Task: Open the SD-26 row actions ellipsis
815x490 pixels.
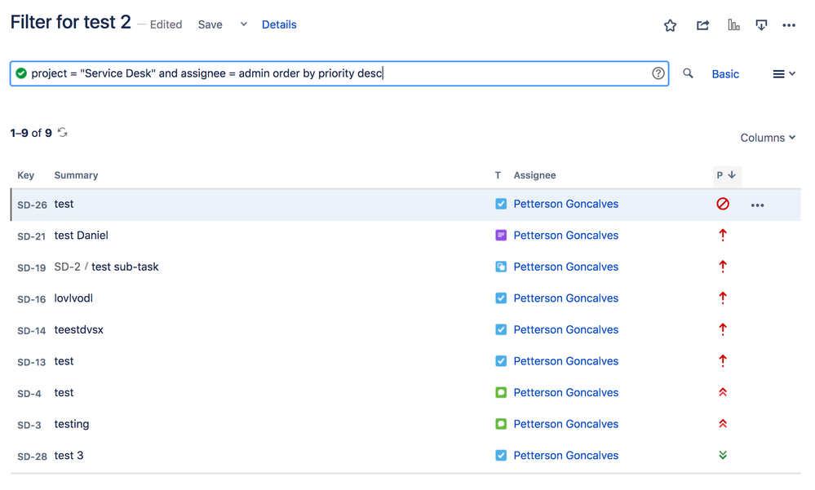Action: pos(757,205)
